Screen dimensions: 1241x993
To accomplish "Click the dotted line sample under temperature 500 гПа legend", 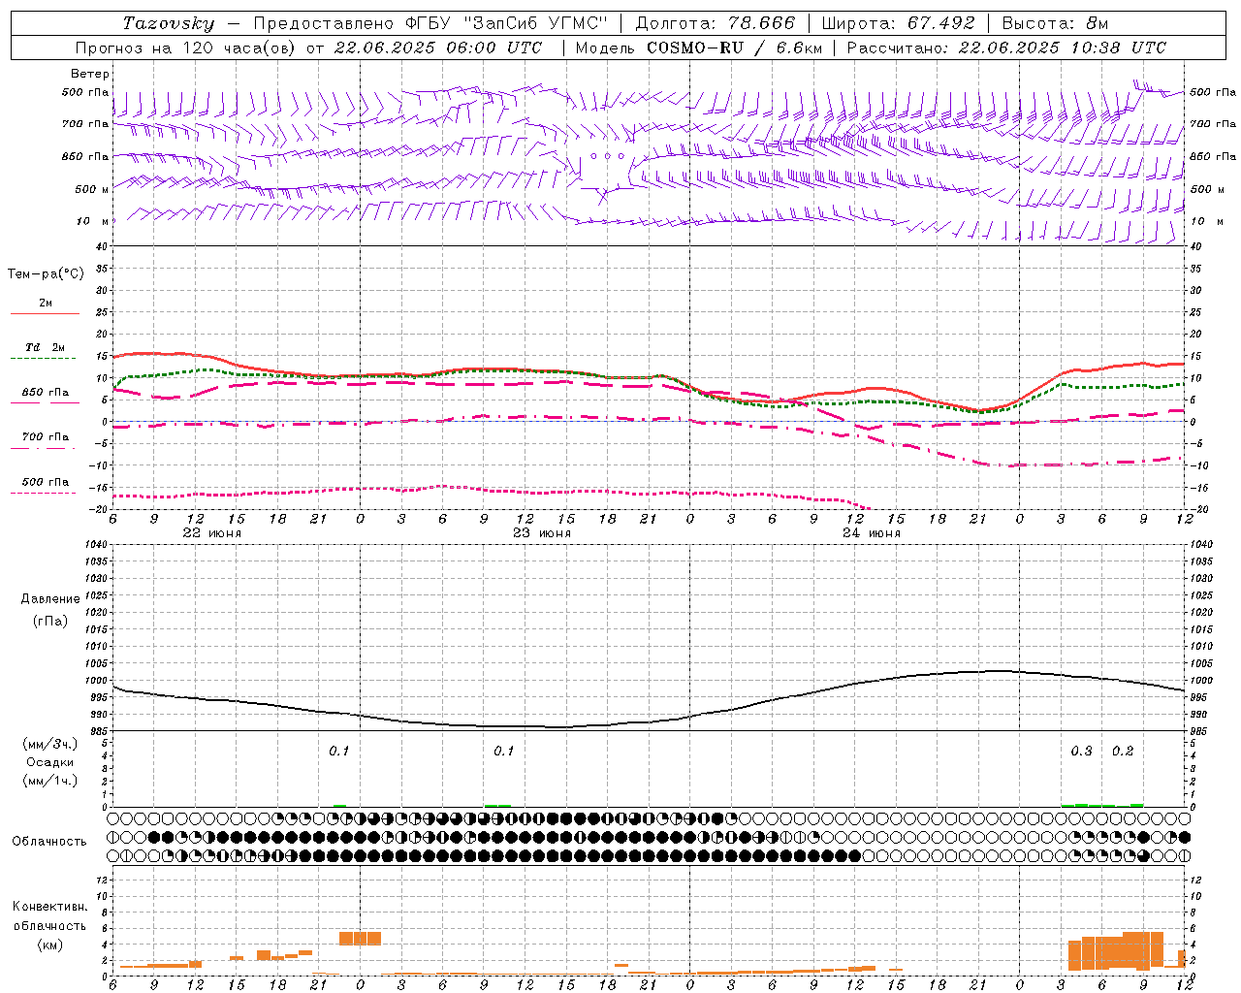I will pos(45,493).
